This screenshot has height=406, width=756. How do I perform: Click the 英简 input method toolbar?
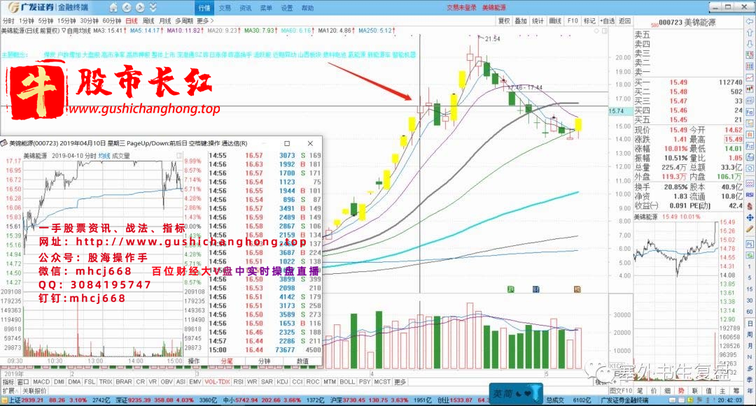click(x=516, y=393)
